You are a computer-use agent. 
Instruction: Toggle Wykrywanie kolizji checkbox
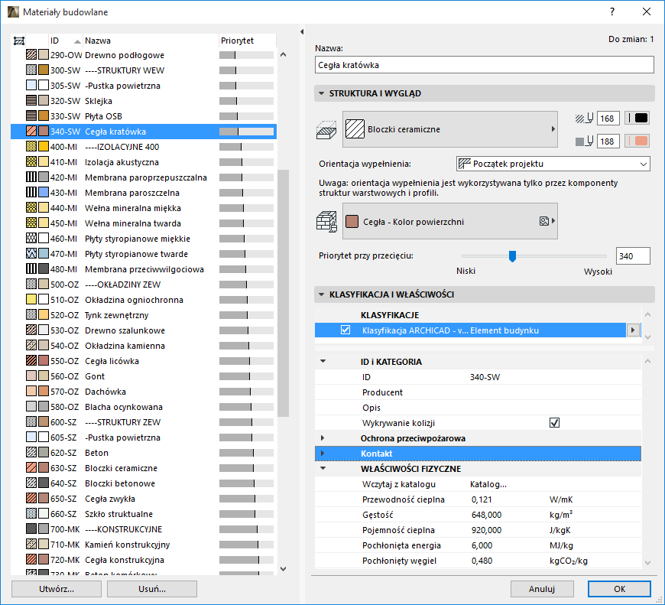point(555,423)
